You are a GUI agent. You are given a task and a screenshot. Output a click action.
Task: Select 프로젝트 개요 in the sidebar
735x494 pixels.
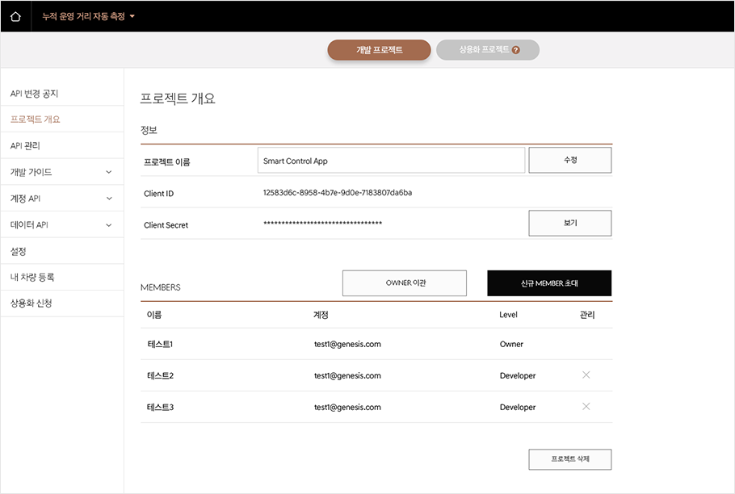(35, 119)
